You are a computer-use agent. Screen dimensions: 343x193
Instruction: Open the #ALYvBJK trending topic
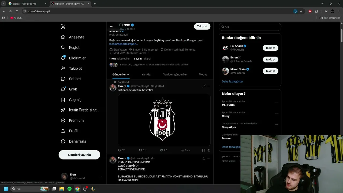[228, 105]
